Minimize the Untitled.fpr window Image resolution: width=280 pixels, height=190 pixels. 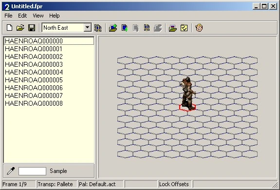click(x=256, y=6)
